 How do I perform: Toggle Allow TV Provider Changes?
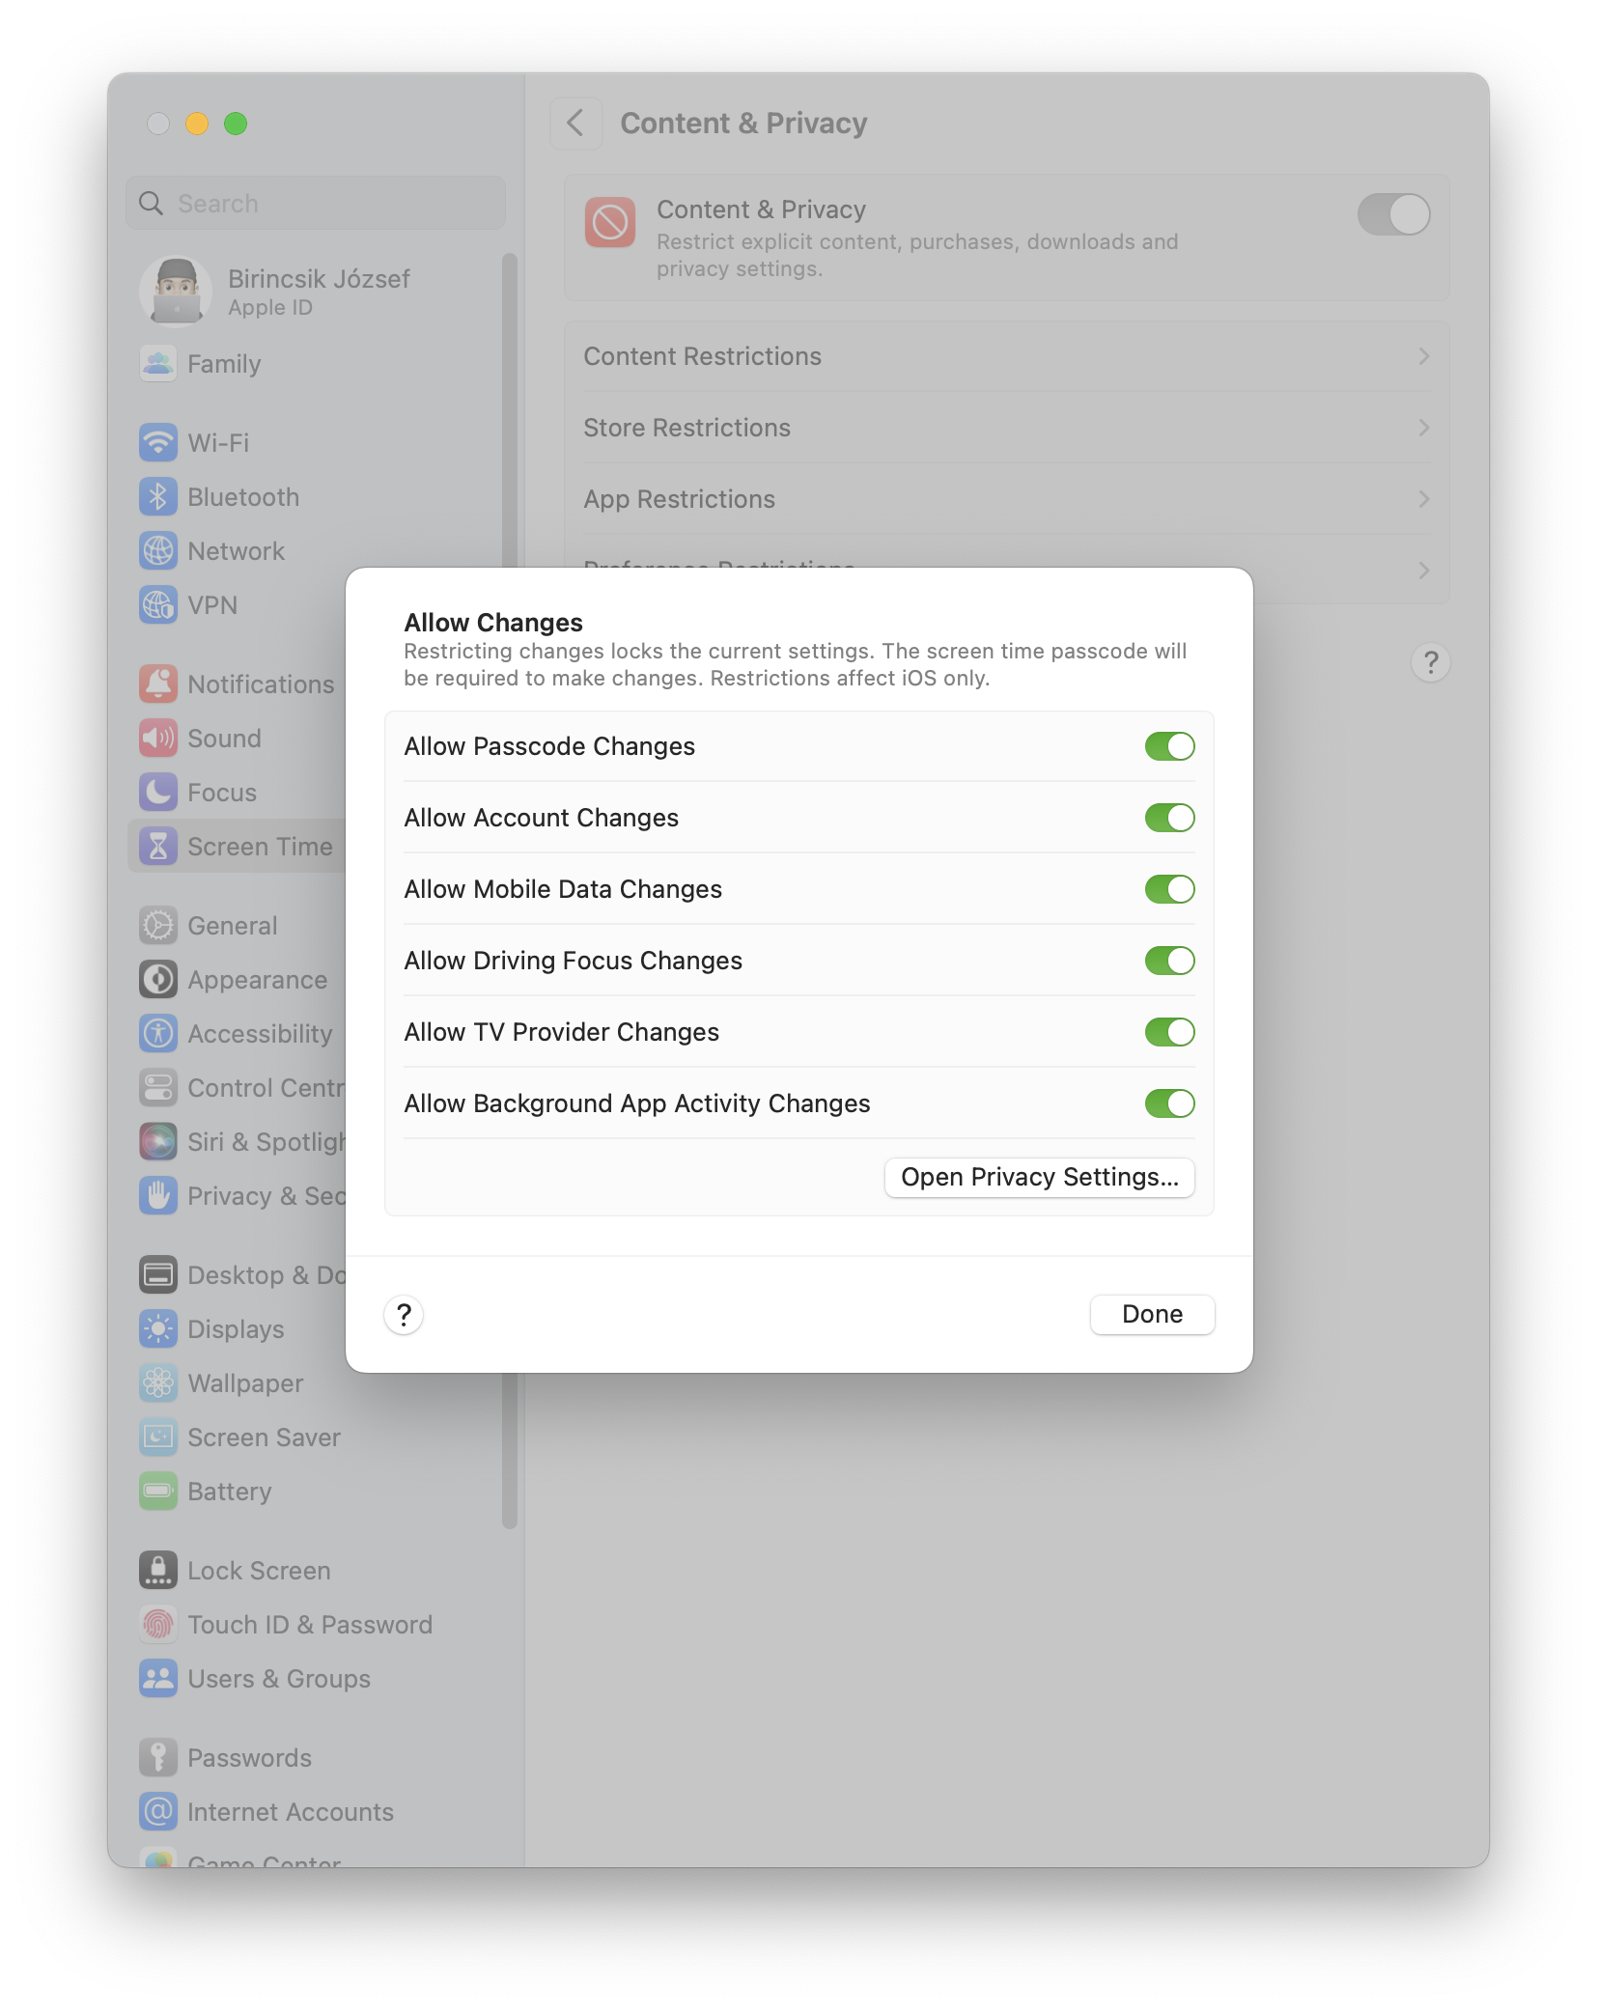(x=1169, y=1032)
